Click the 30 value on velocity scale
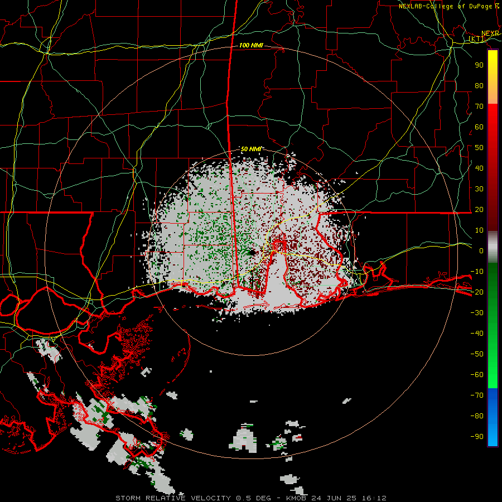The image size is (502, 502). 479,189
